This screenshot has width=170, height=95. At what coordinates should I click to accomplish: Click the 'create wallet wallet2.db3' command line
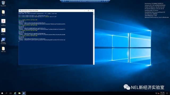(x=28, y=25)
